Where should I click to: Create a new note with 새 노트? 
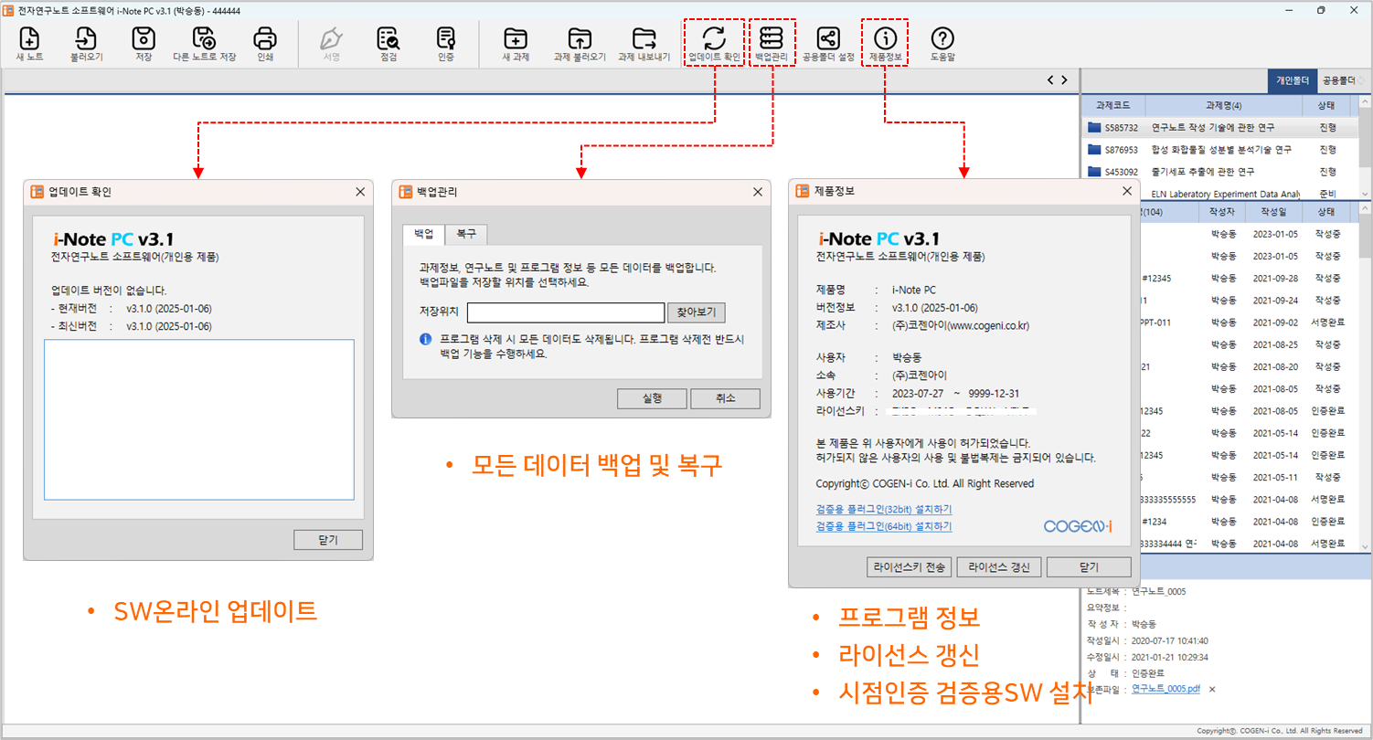tap(29, 44)
